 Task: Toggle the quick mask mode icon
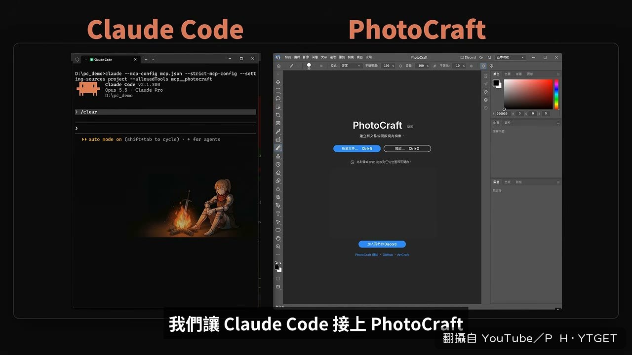tap(278, 278)
